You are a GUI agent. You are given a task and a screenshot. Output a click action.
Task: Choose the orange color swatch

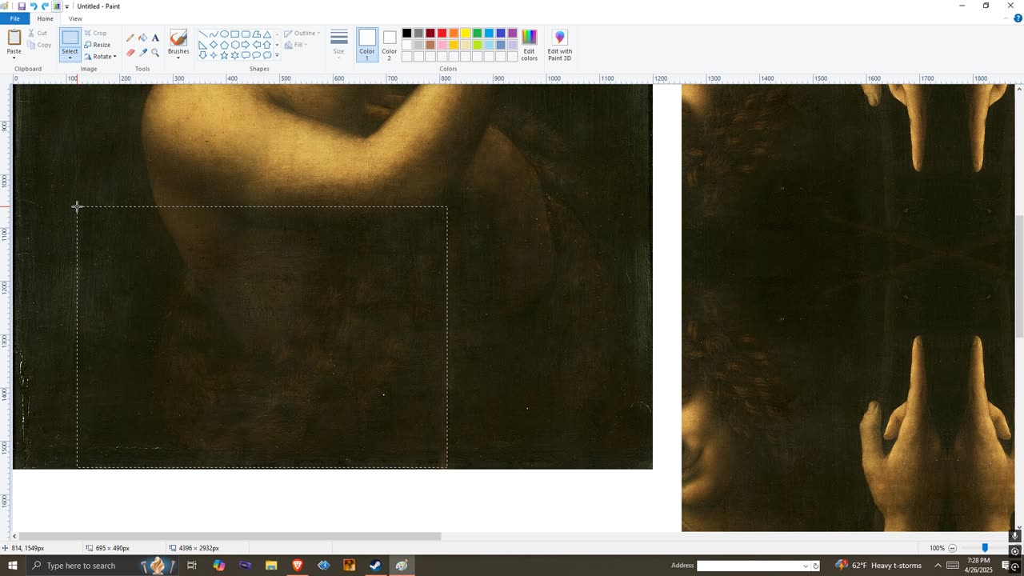(454, 33)
